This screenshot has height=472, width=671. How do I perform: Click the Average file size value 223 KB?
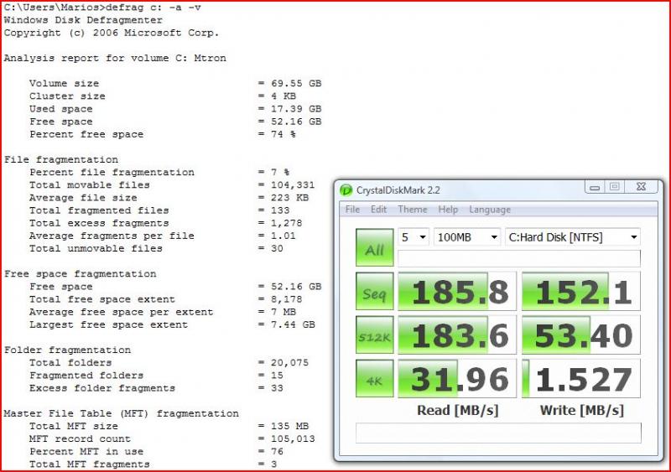pyautogui.click(x=289, y=198)
